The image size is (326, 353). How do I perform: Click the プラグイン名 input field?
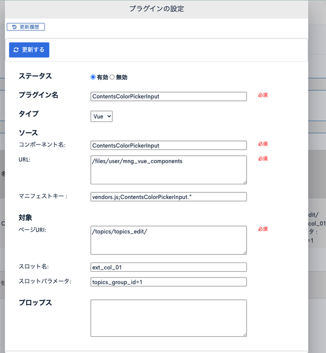168,97
